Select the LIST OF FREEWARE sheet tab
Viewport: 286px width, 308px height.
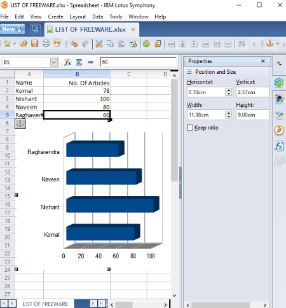(x=45, y=304)
